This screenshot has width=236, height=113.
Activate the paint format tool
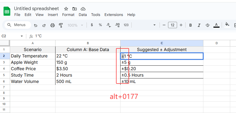click(61, 25)
